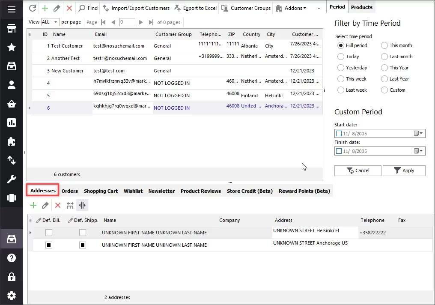The width and height of the screenshot is (435, 305).
Task: Select the Full period radio button
Action: [341, 45]
